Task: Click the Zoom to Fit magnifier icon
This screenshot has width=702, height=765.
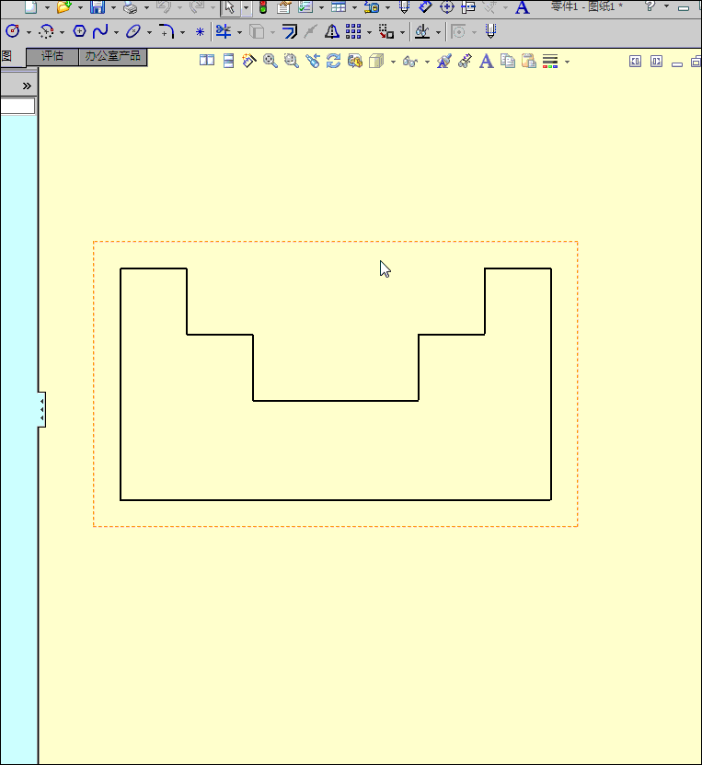Action: tap(270, 61)
